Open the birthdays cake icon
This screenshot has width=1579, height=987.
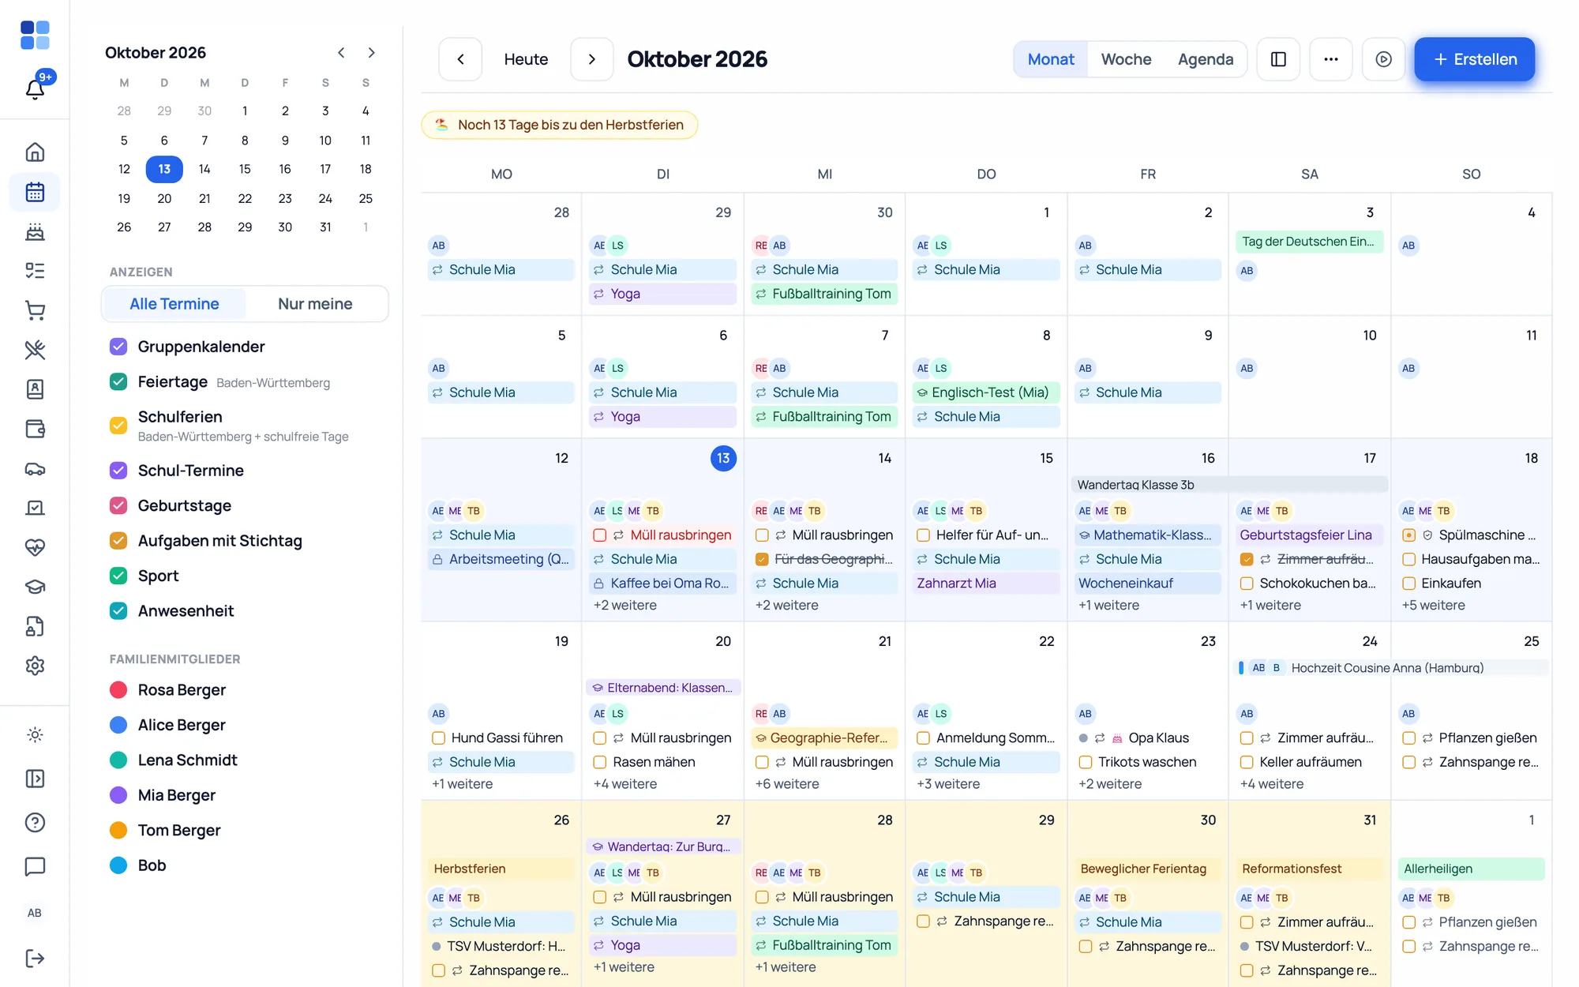point(35,231)
